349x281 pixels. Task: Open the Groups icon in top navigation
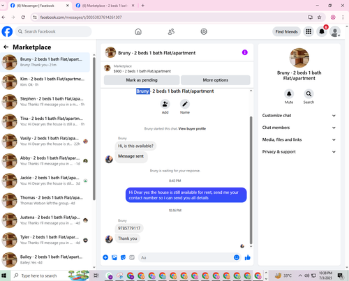click(204, 31)
